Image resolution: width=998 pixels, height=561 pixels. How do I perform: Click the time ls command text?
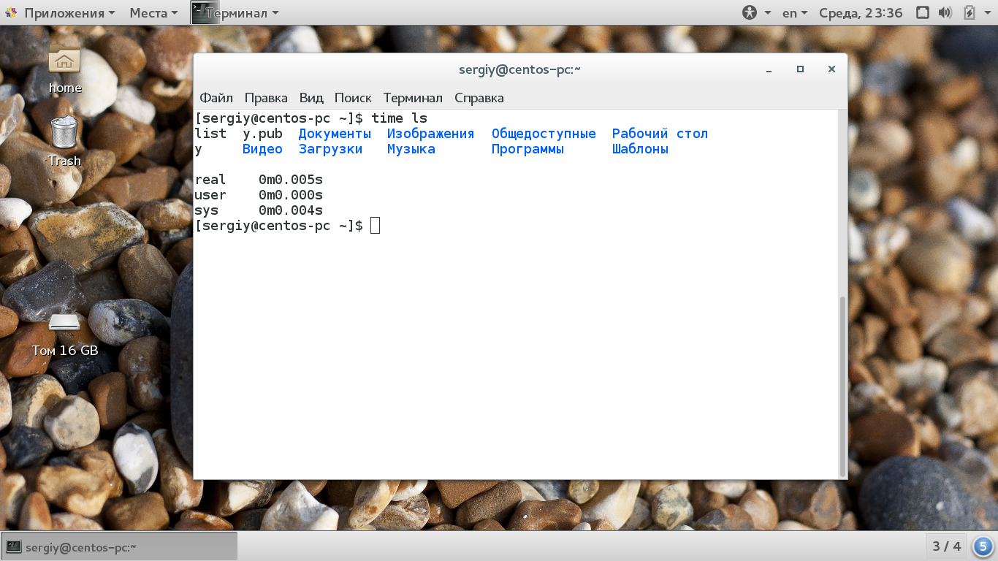click(x=399, y=118)
